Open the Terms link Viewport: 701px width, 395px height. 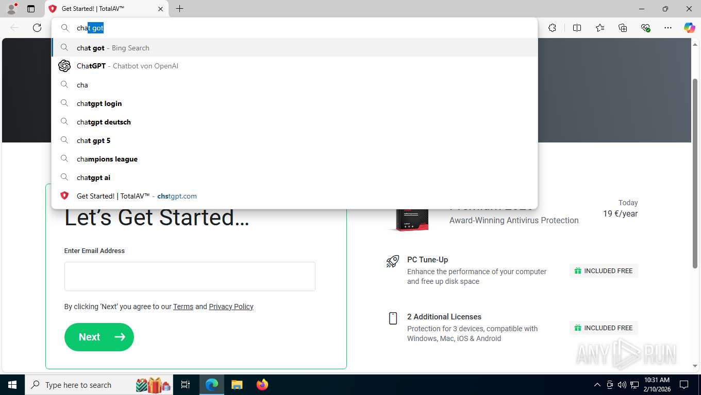[183, 307]
